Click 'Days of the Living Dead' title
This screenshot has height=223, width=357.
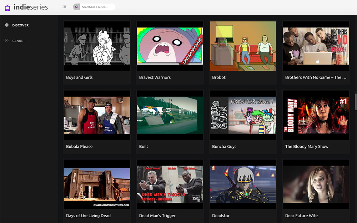88,216
